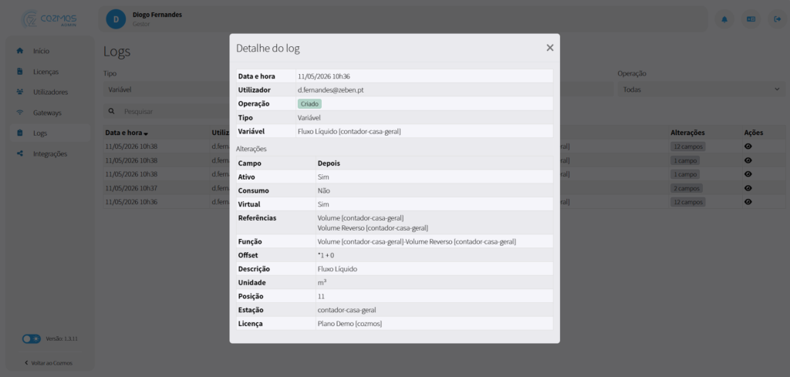Select Logs in the sidebar

click(x=50, y=133)
